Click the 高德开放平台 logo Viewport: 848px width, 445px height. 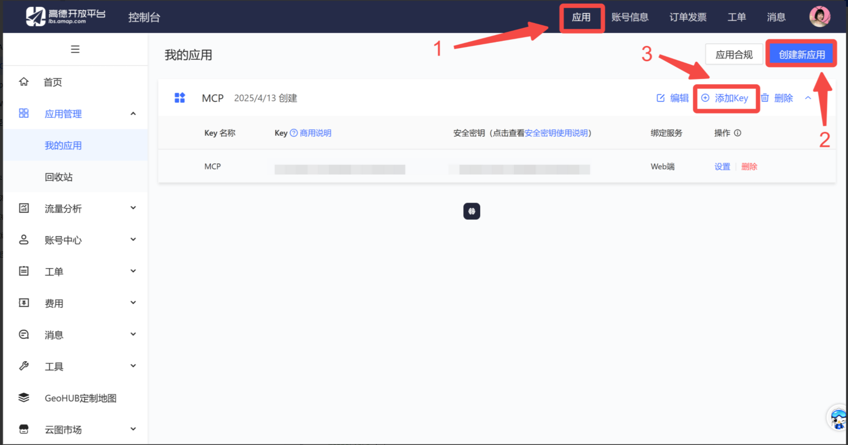66,17
